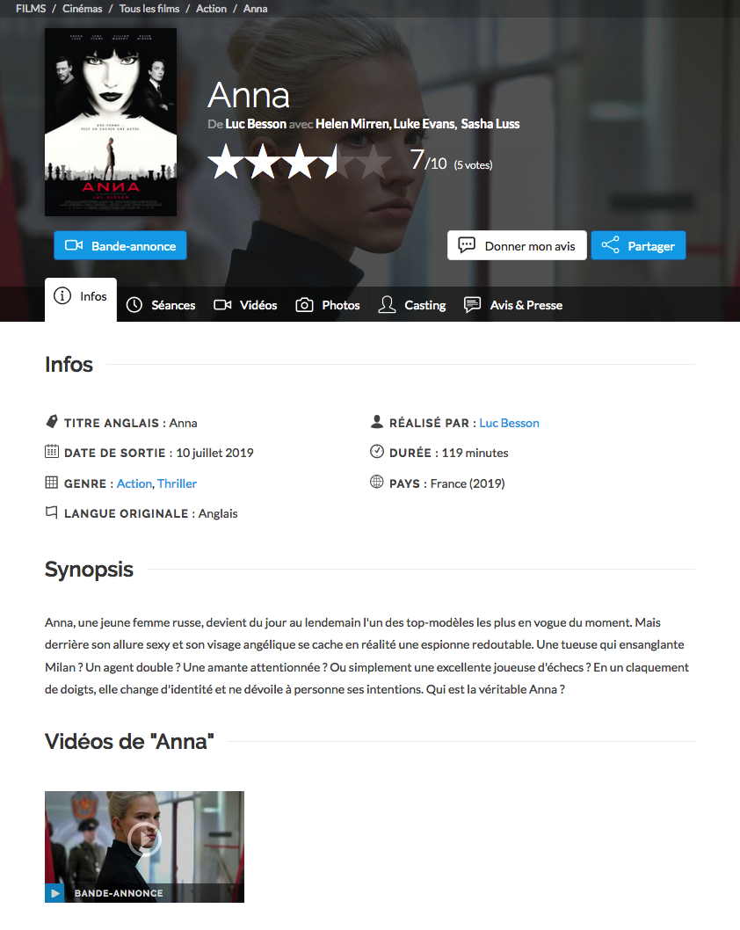This screenshot has width=740, height=930.
Task: Go to Cinémas in the breadcrumb
Action: tap(83, 8)
